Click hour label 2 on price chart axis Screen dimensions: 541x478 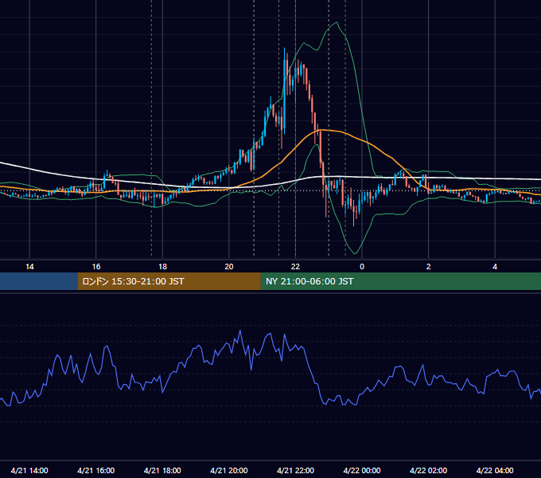[429, 267]
